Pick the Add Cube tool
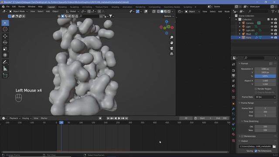Viewport: 279px width, 157px height. [x=5, y=75]
